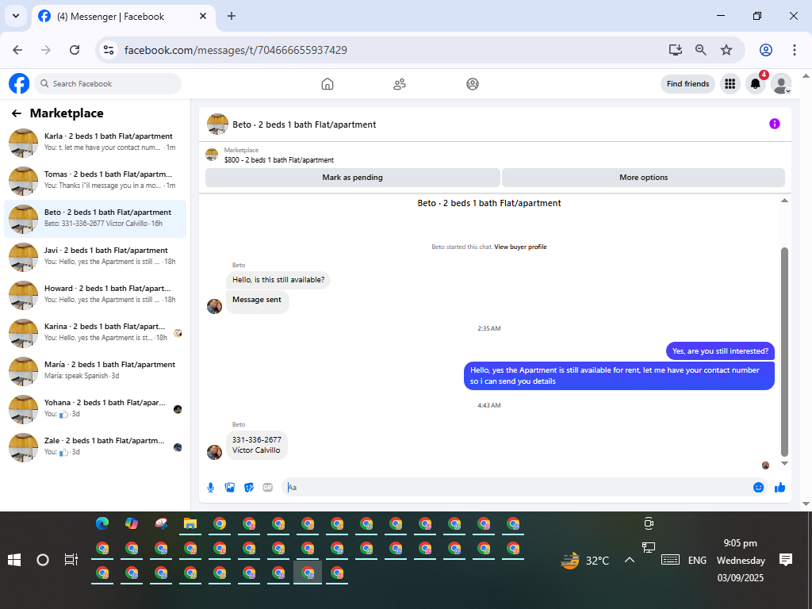The image size is (812, 609).
Task: Open the zoom magnifier icon
Action: coord(701,50)
